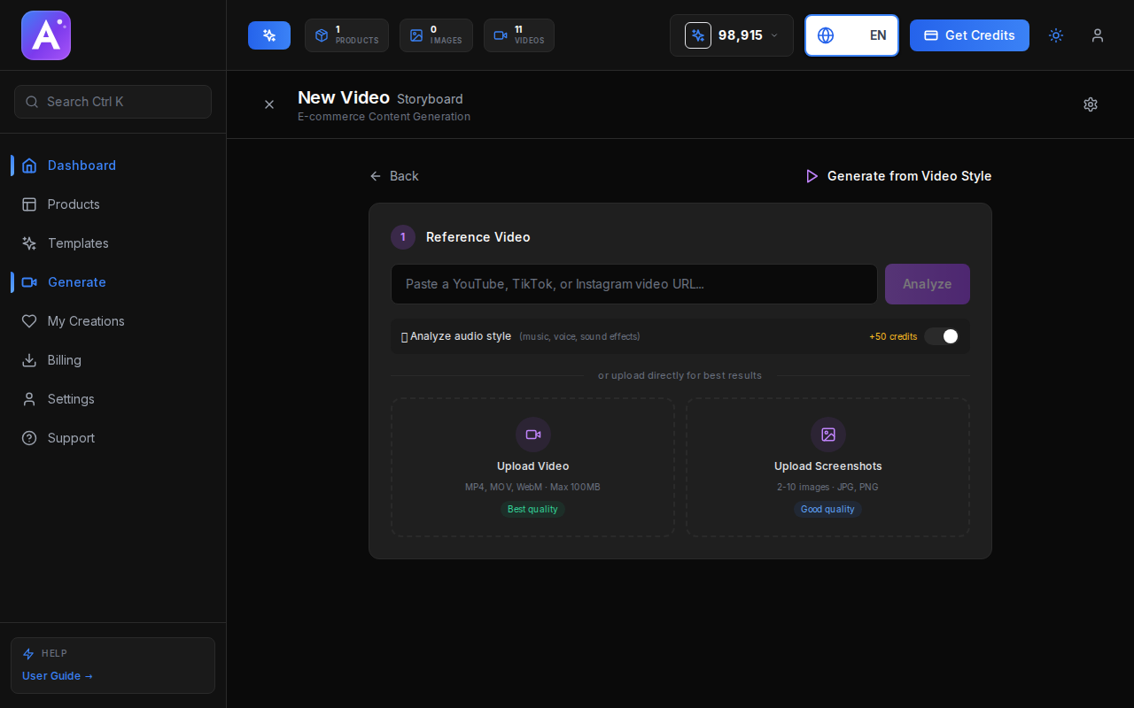Click the user profile icon
This screenshot has height=708, width=1134.
(1098, 35)
